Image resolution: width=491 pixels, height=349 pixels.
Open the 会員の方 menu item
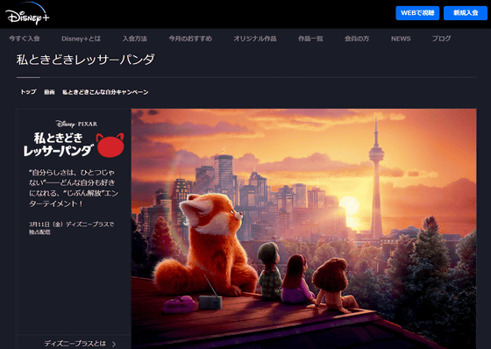(x=357, y=39)
